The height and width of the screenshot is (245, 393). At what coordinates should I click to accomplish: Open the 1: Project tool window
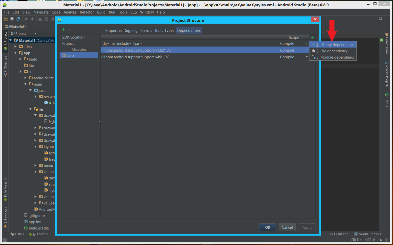click(x=5, y=41)
